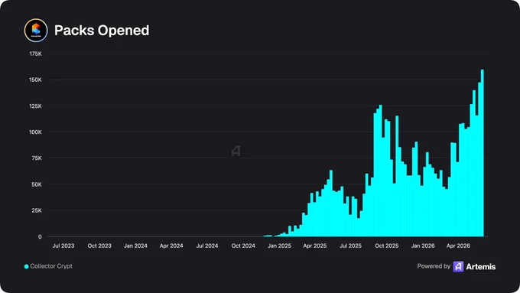Image resolution: width=520 pixels, height=293 pixels.
Task: Click the 150K y-axis label
Action: [x=35, y=80]
